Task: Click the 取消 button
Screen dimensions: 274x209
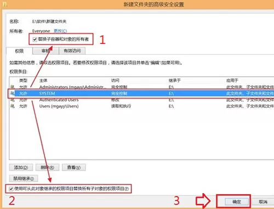Action: tap(263, 202)
